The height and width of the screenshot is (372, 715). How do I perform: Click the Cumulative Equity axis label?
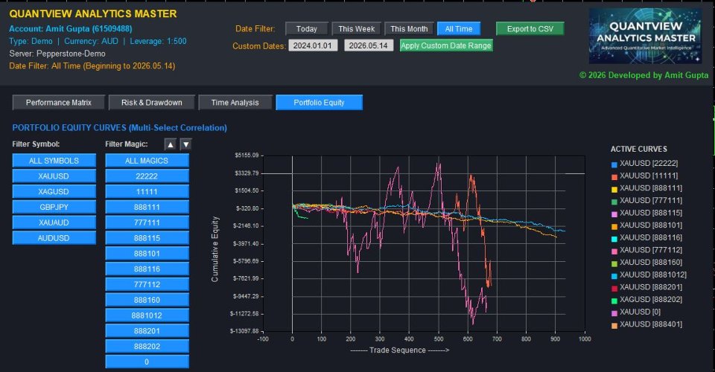tap(214, 249)
